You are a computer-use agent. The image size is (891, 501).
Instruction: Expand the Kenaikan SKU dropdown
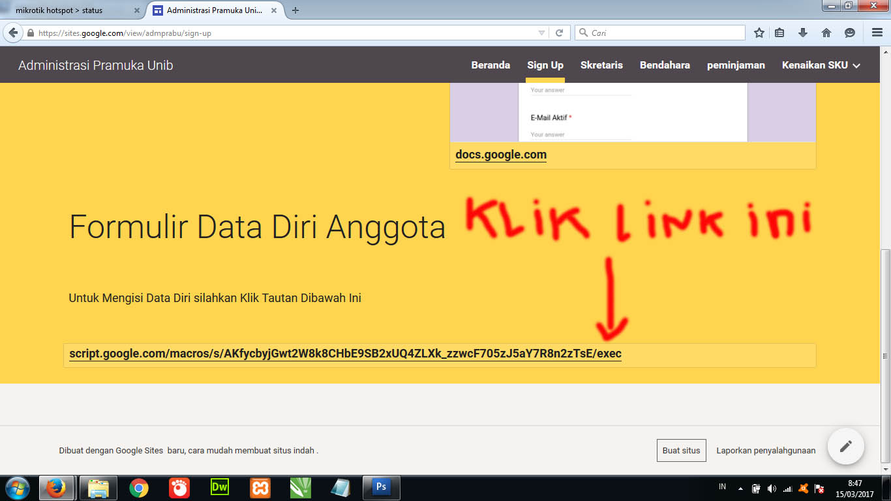pos(821,65)
